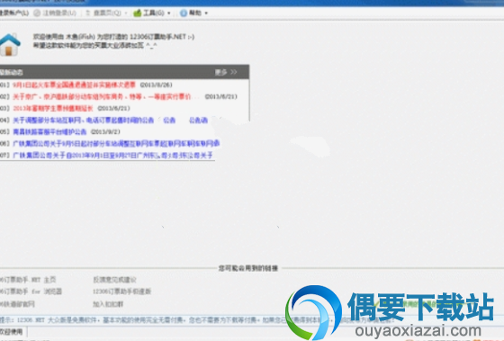Screen dimensions: 504x341
Task: Open news item 01 about 9月1日 train tickets
Action: tap(74, 85)
